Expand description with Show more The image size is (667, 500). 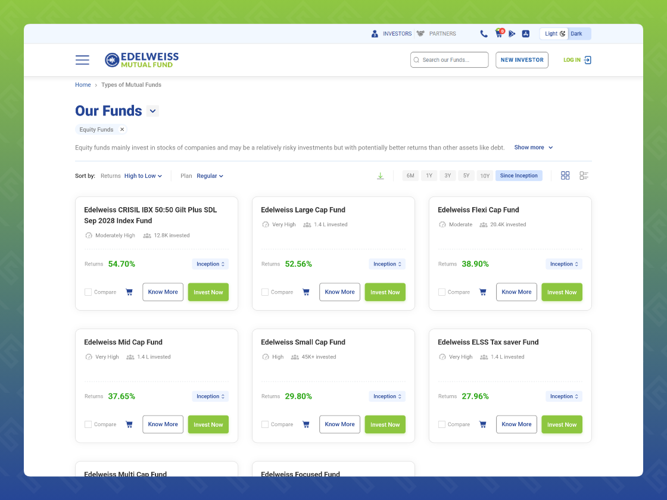pos(534,148)
